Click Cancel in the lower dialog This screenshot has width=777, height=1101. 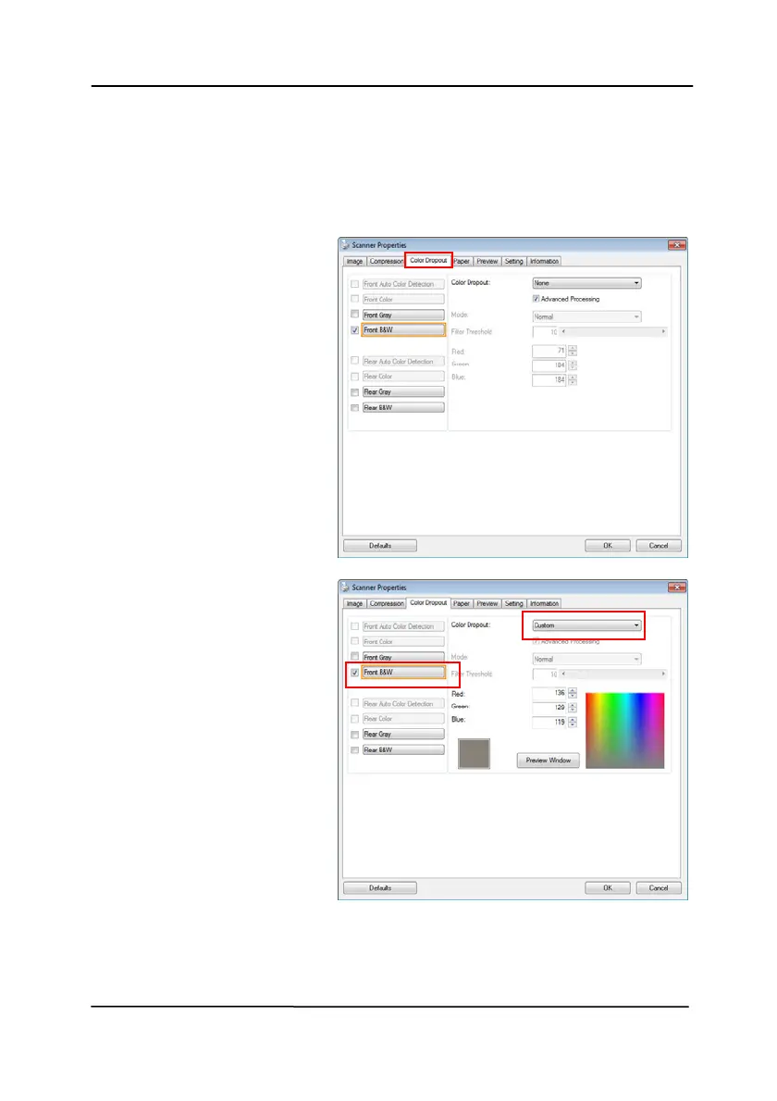[x=659, y=887]
